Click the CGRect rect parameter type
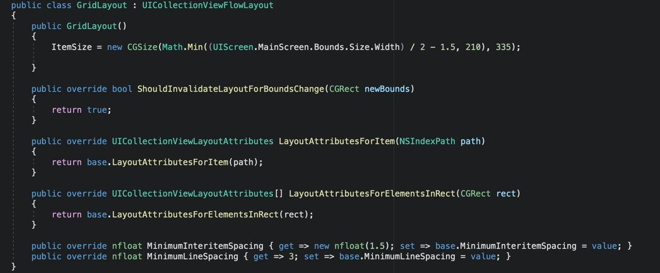660x273 pixels. [x=475, y=194]
